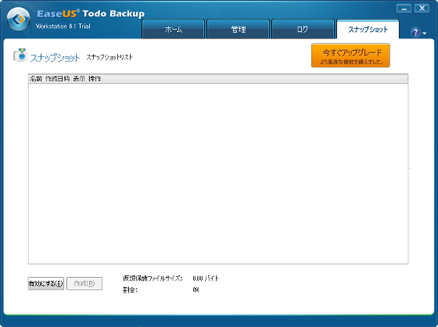Viewport: 438px width, 327px height.
Task: Click the Workstation 6.1 Trial text
Action: pos(63,27)
